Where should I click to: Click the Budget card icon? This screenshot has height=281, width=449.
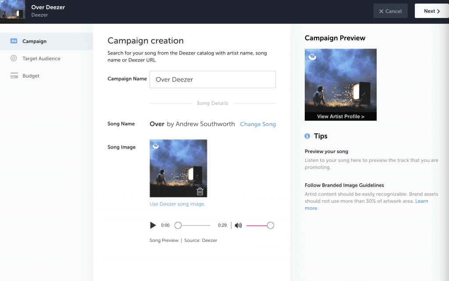pos(14,75)
